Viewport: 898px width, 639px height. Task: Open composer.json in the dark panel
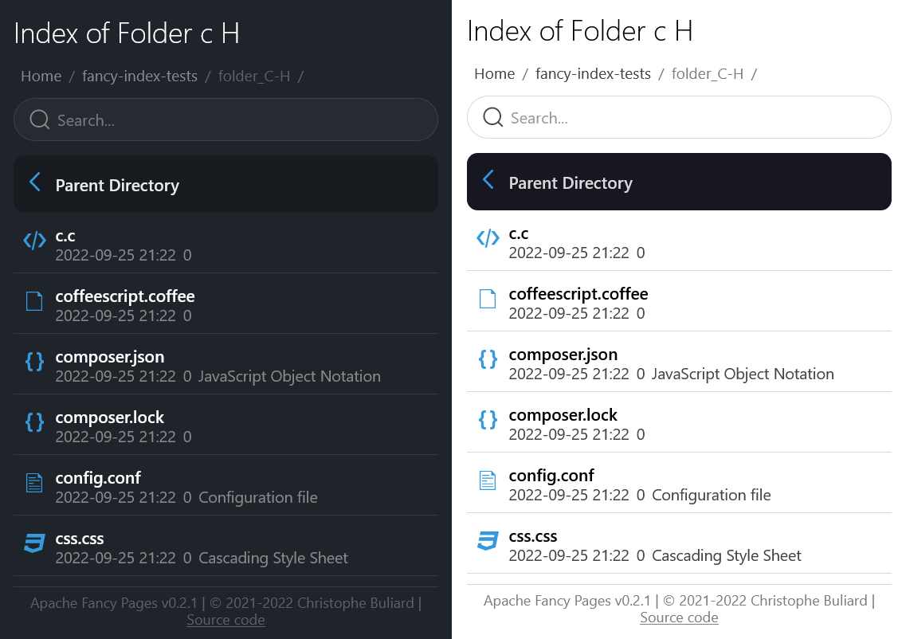tap(110, 357)
